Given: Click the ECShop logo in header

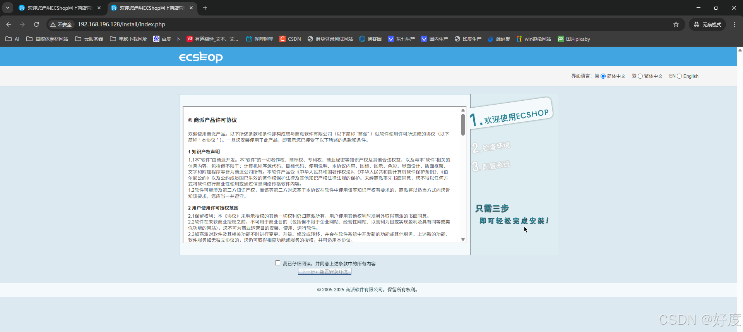Looking at the screenshot, I should click(201, 57).
